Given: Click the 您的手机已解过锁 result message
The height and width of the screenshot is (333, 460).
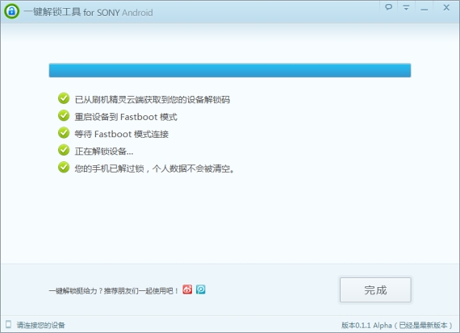Looking at the screenshot, I should click(x=154, y=169).
